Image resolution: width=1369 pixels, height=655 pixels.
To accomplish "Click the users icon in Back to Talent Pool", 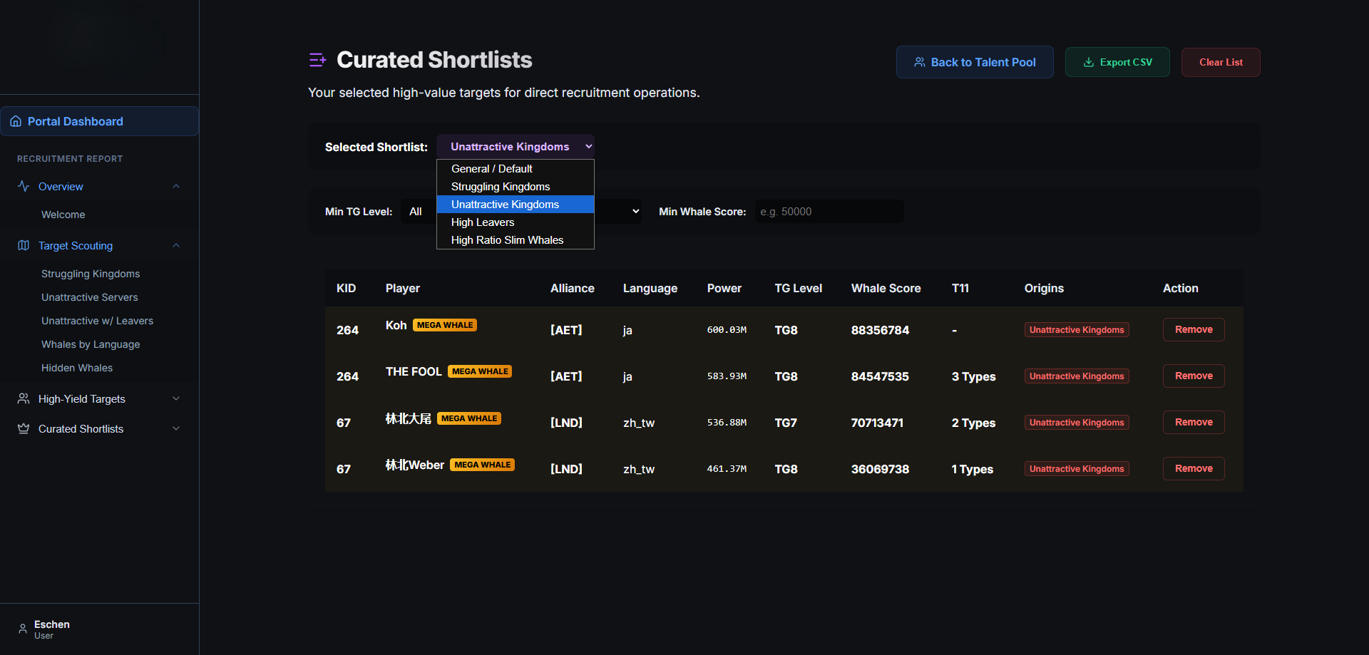I will click(x=920, y=62).
